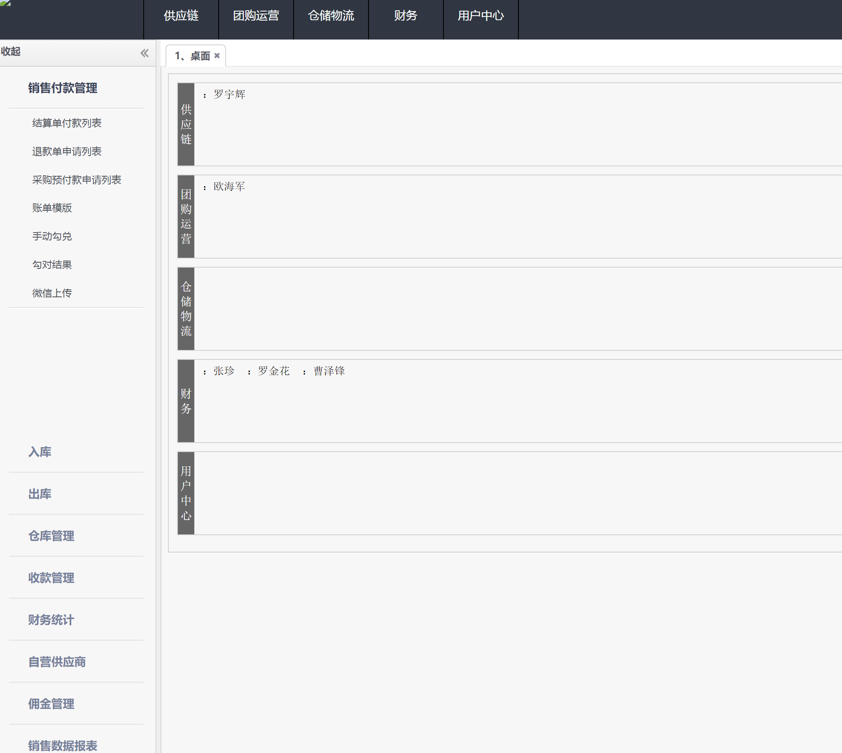Click the vertical 供应链 panel label
Screen dimensions: 842x753
click(186, 124)
